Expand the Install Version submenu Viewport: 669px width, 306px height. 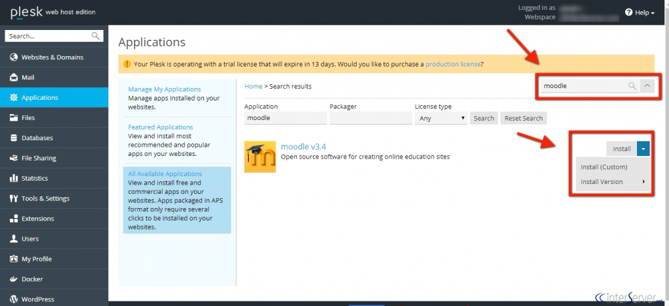[x=613, y=181]
